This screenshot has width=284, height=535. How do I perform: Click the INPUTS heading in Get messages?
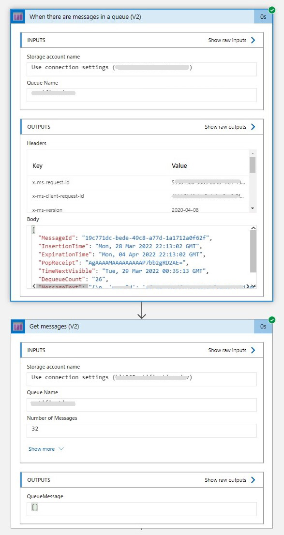36,350
